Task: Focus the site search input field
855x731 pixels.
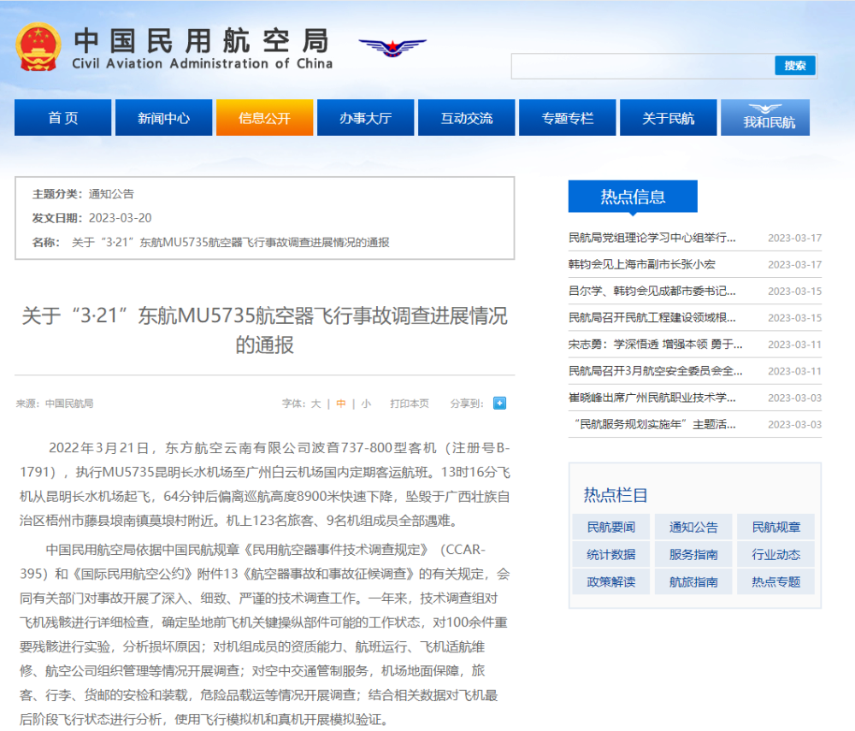Action: [x=643, y=66]
